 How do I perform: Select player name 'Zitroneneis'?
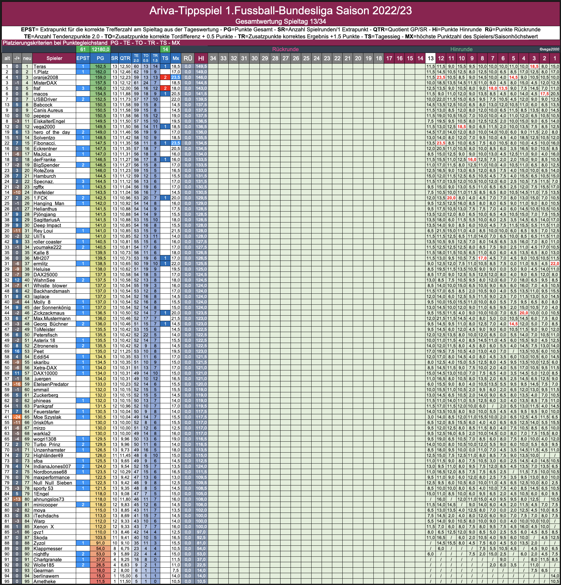[46, 346]
